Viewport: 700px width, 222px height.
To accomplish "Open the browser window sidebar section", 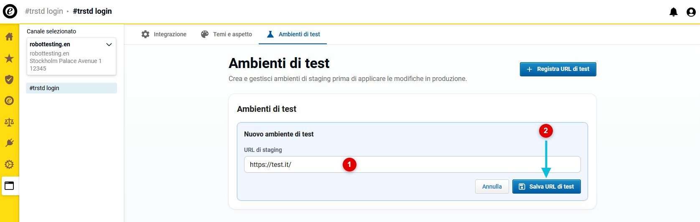I will (x=9, y=186).
